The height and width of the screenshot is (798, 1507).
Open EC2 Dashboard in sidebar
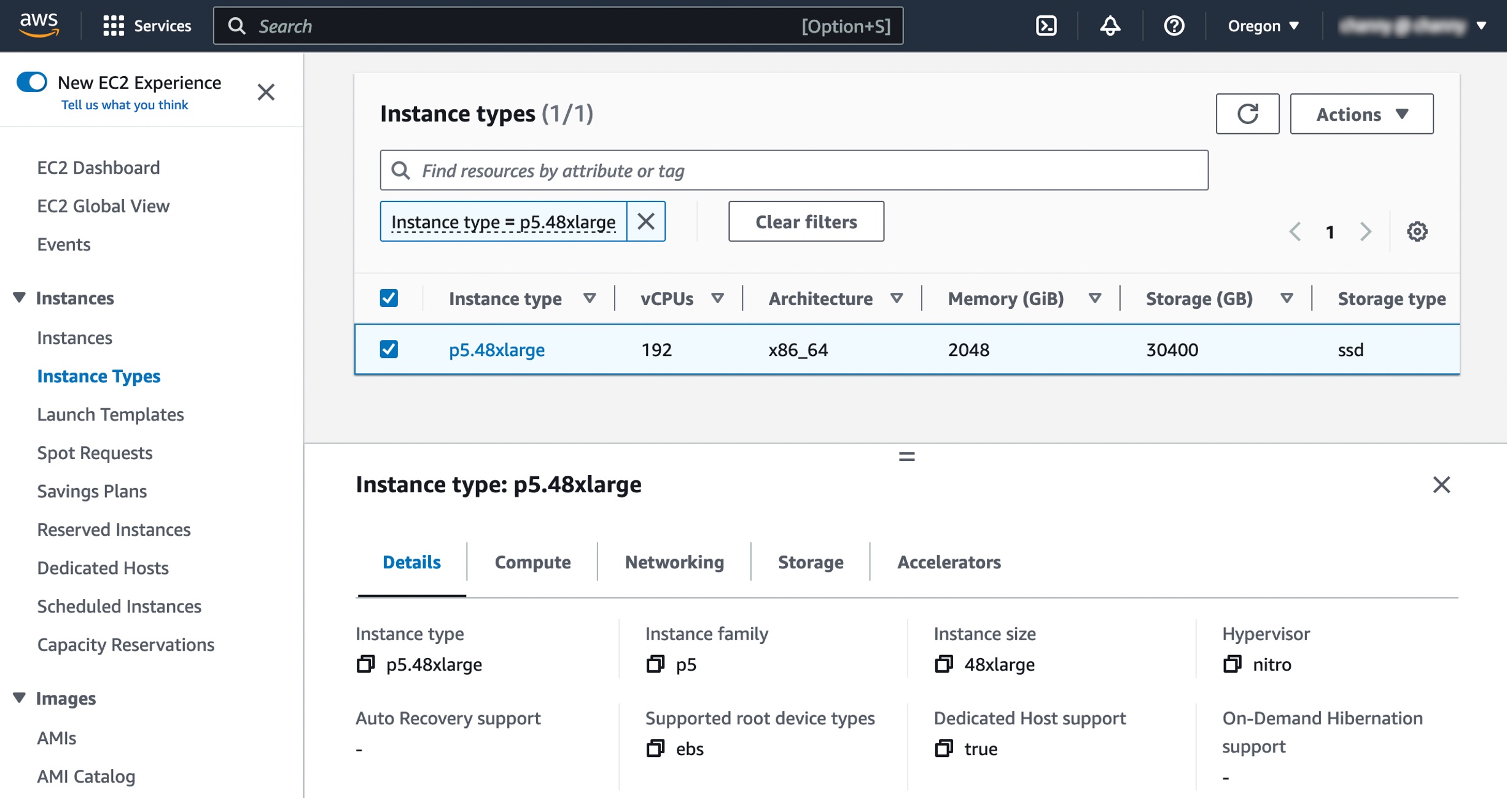tap(98, 168)
